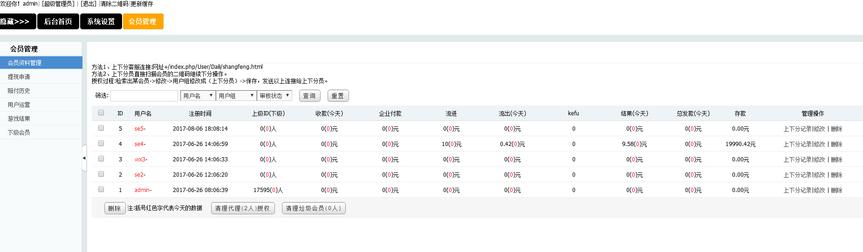Select the checkbox for admin- row

101,189
